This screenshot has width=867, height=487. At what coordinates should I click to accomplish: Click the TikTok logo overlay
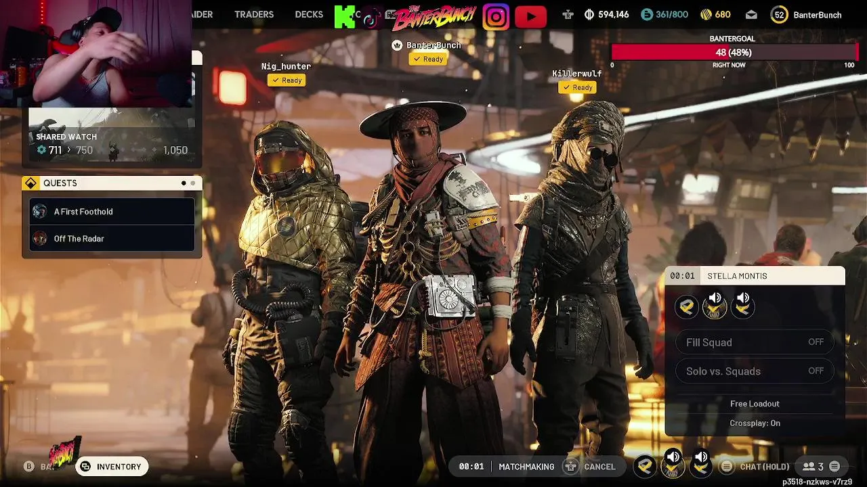tap(370, 19)
